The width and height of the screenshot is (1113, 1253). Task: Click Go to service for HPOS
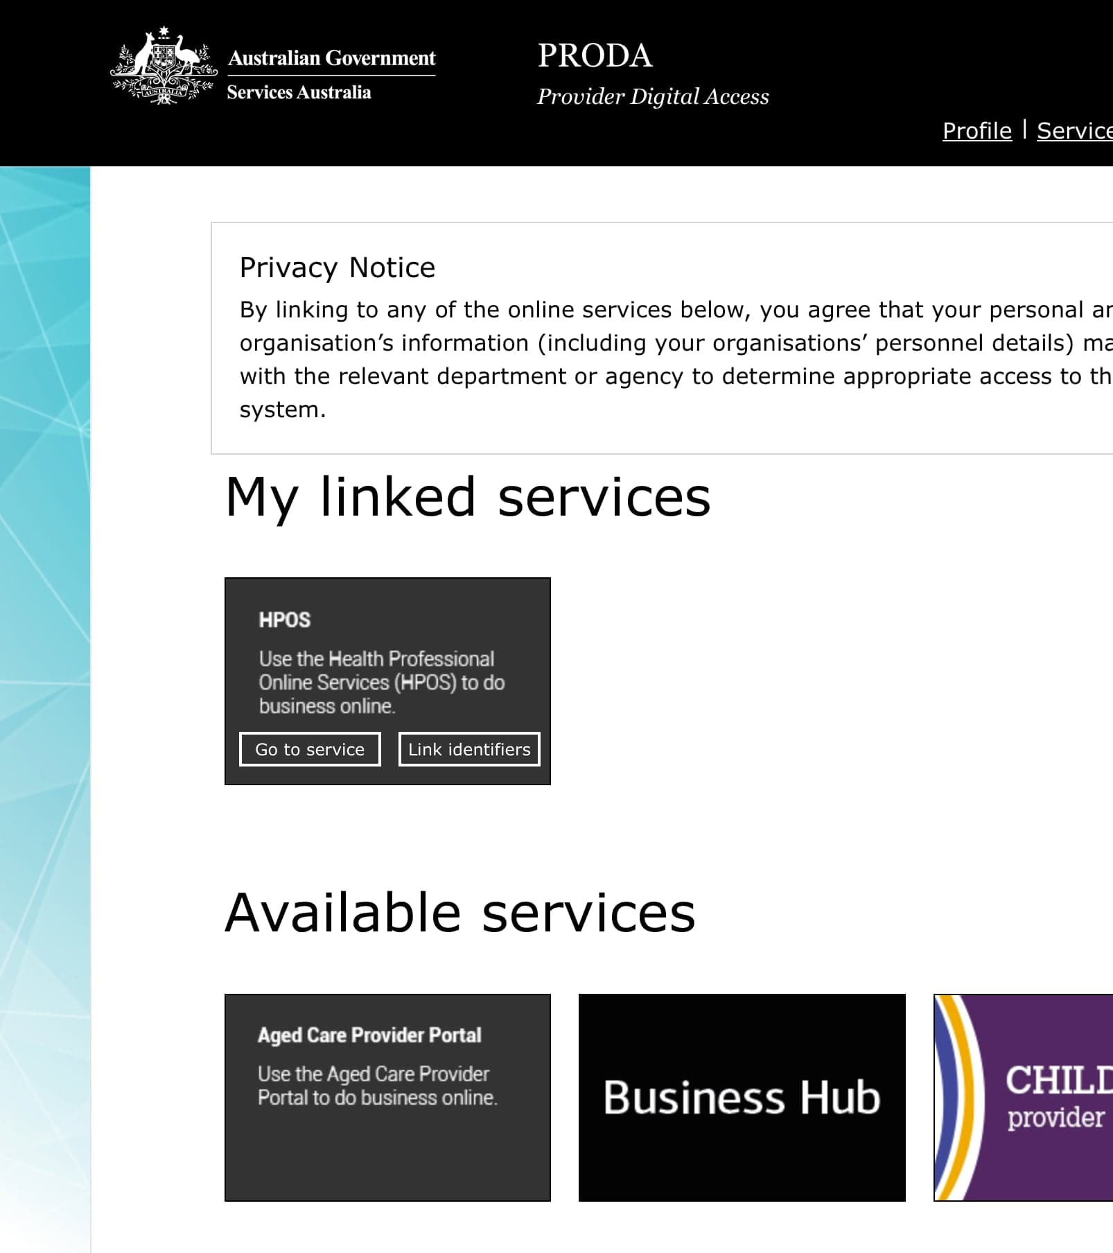click(309, 749)
